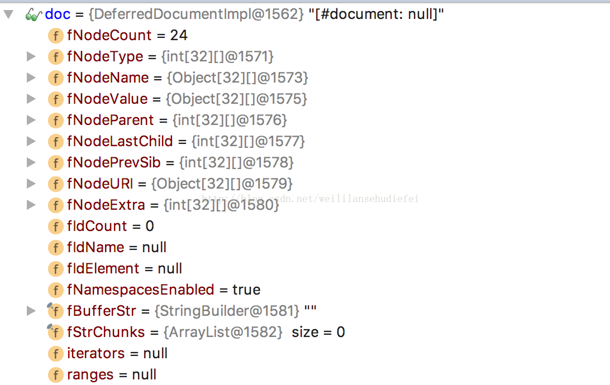Select the fNodePrevSib variable row
This screenshot has height=385, width=610.
coord(179,163)
